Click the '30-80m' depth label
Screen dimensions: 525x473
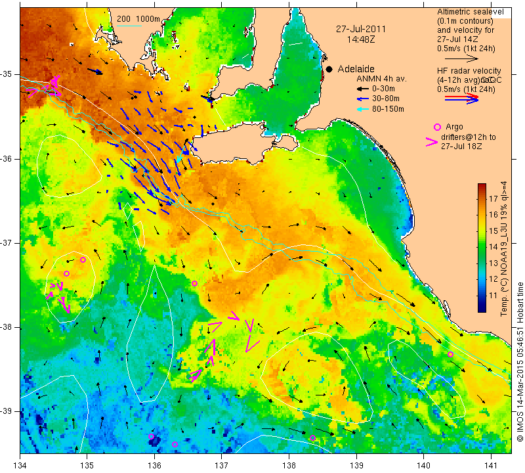coord(385,99)
